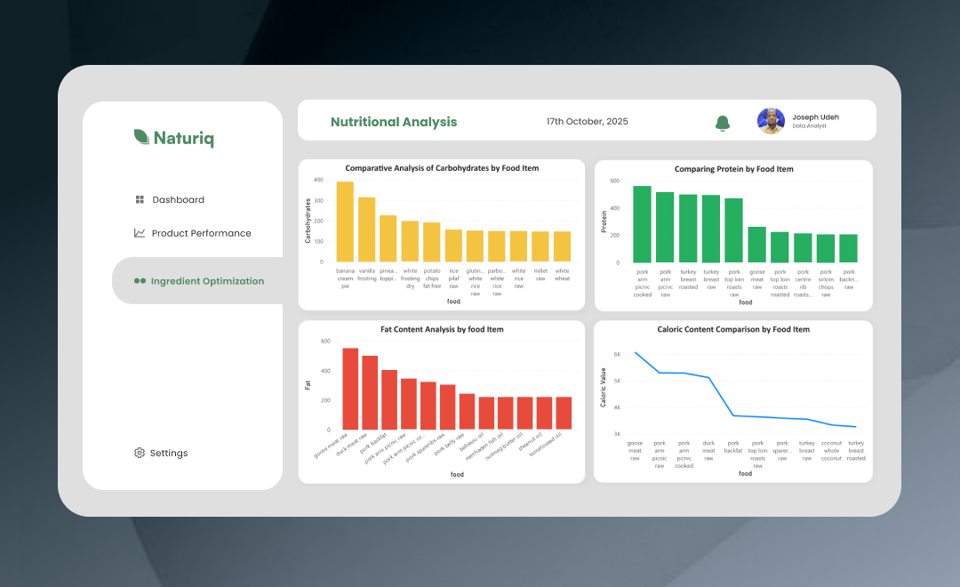Click the Ingredient Optimization two-dot icon
Screen dimensions: 960x587
coord(140,281)
